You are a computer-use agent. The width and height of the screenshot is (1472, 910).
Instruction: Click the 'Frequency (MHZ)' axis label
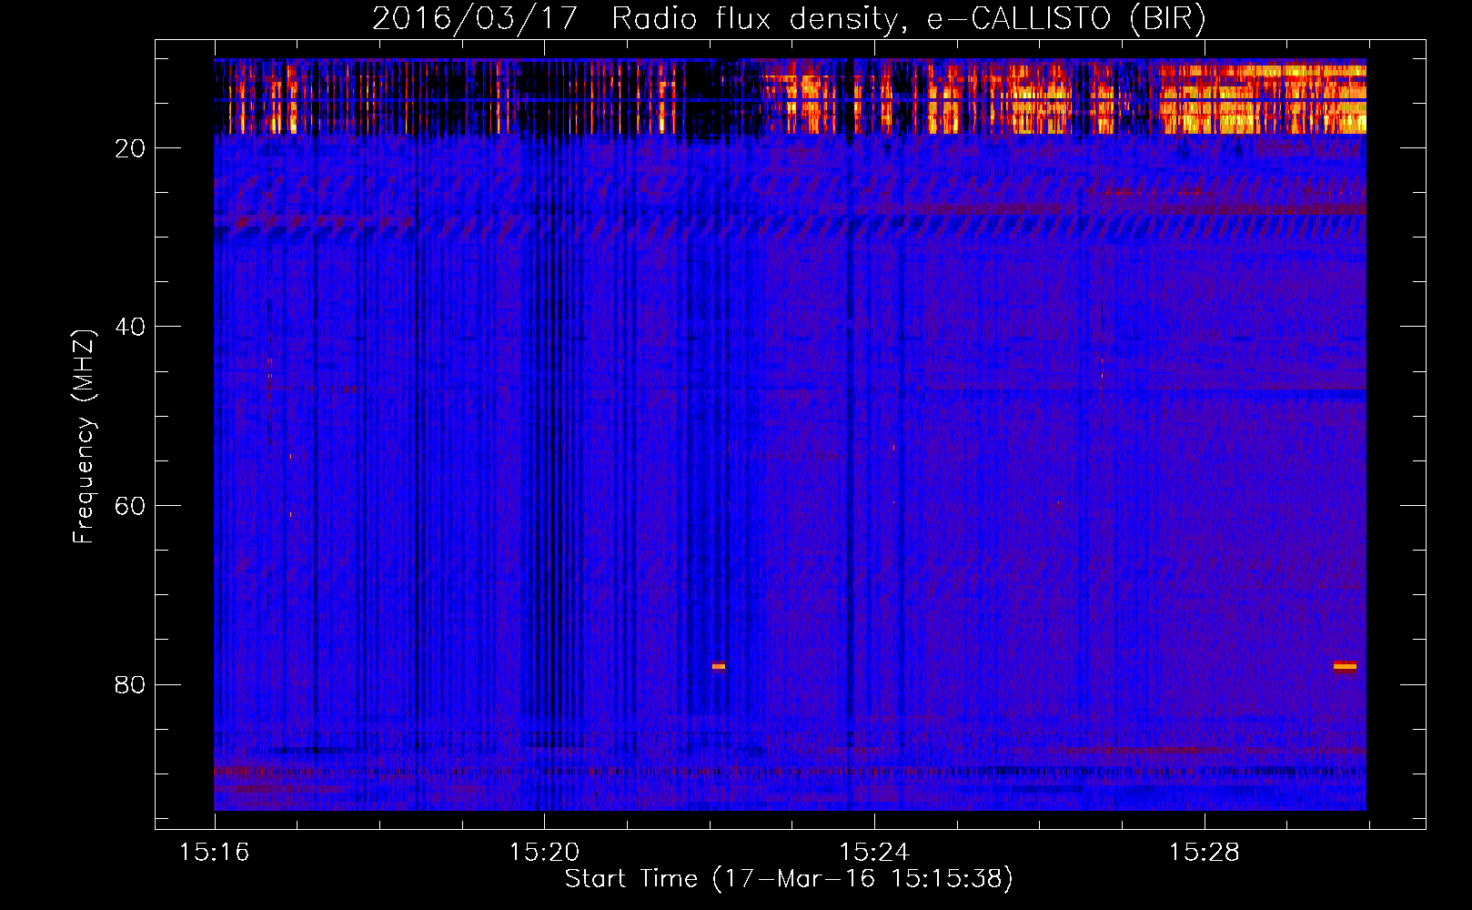pos(84,436)
